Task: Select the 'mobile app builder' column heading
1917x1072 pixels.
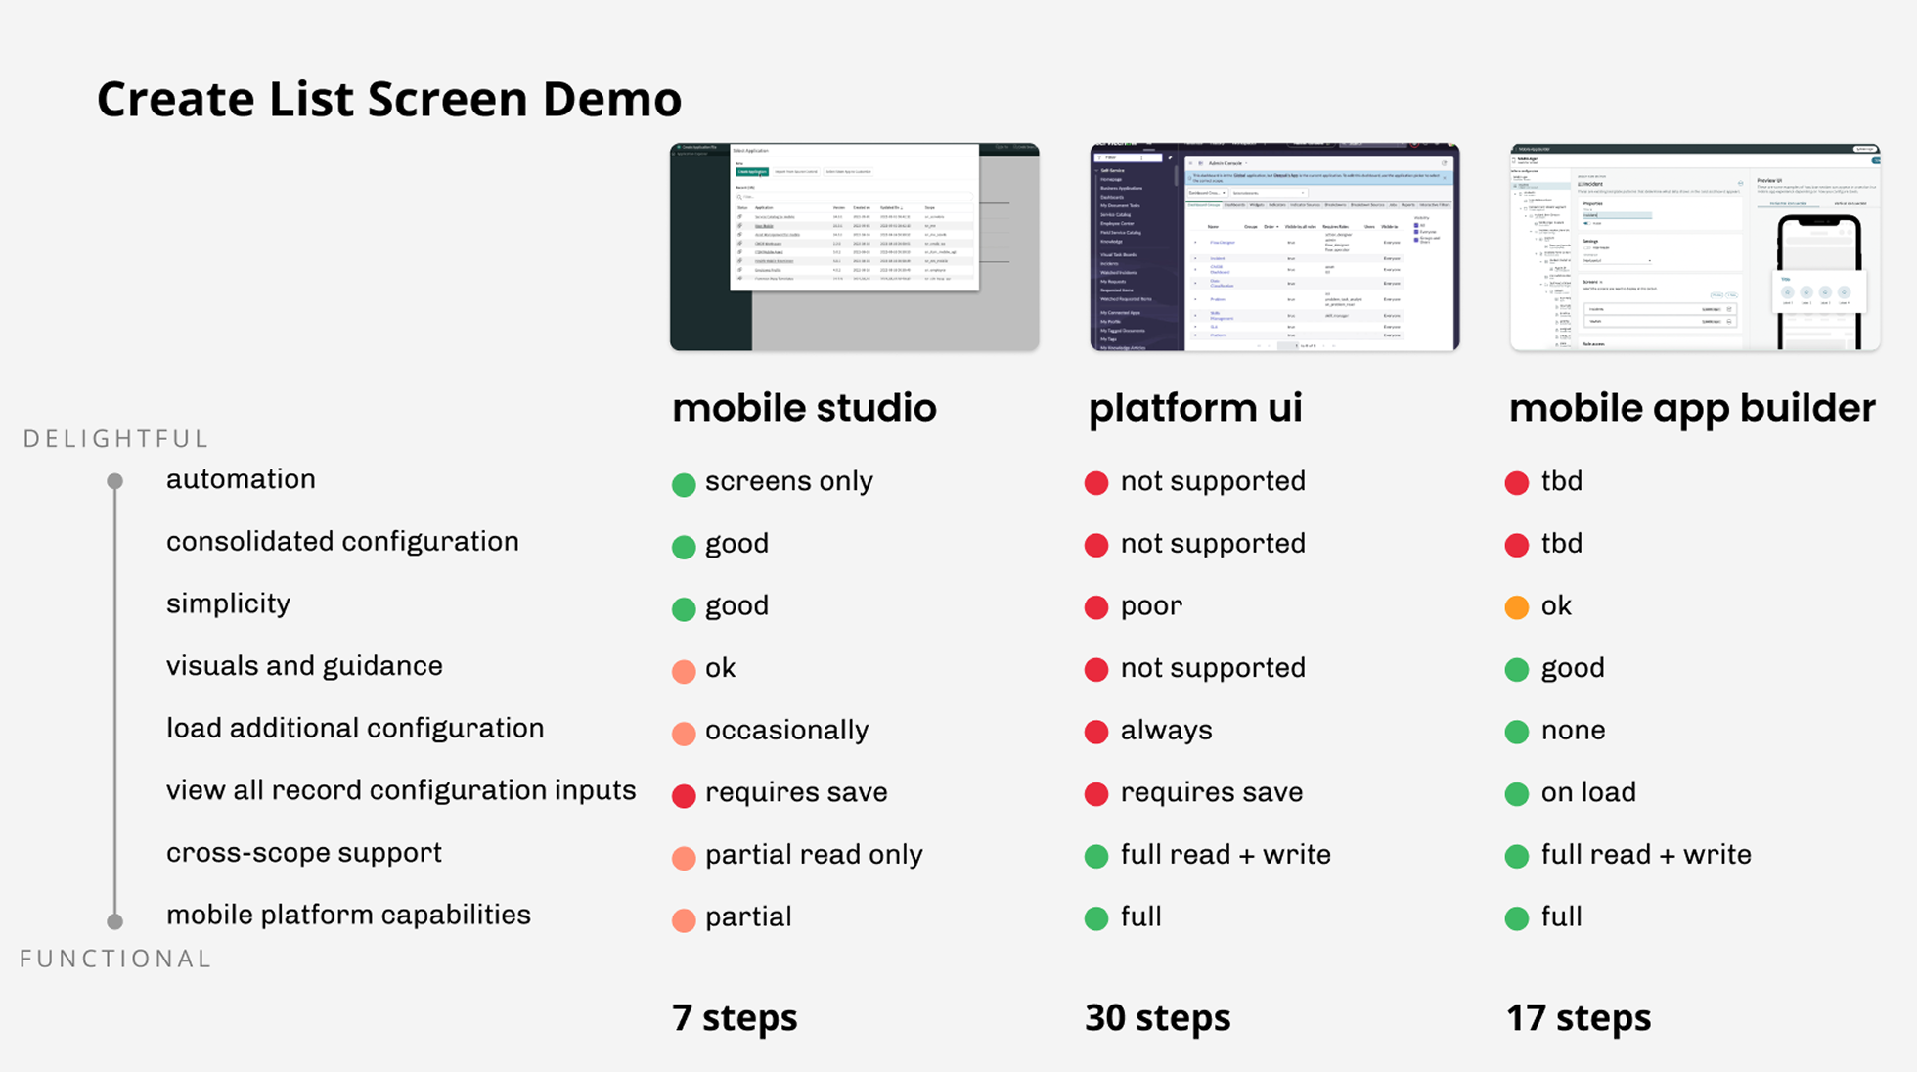Action: pyautogui.click(x=1692, y=409)
